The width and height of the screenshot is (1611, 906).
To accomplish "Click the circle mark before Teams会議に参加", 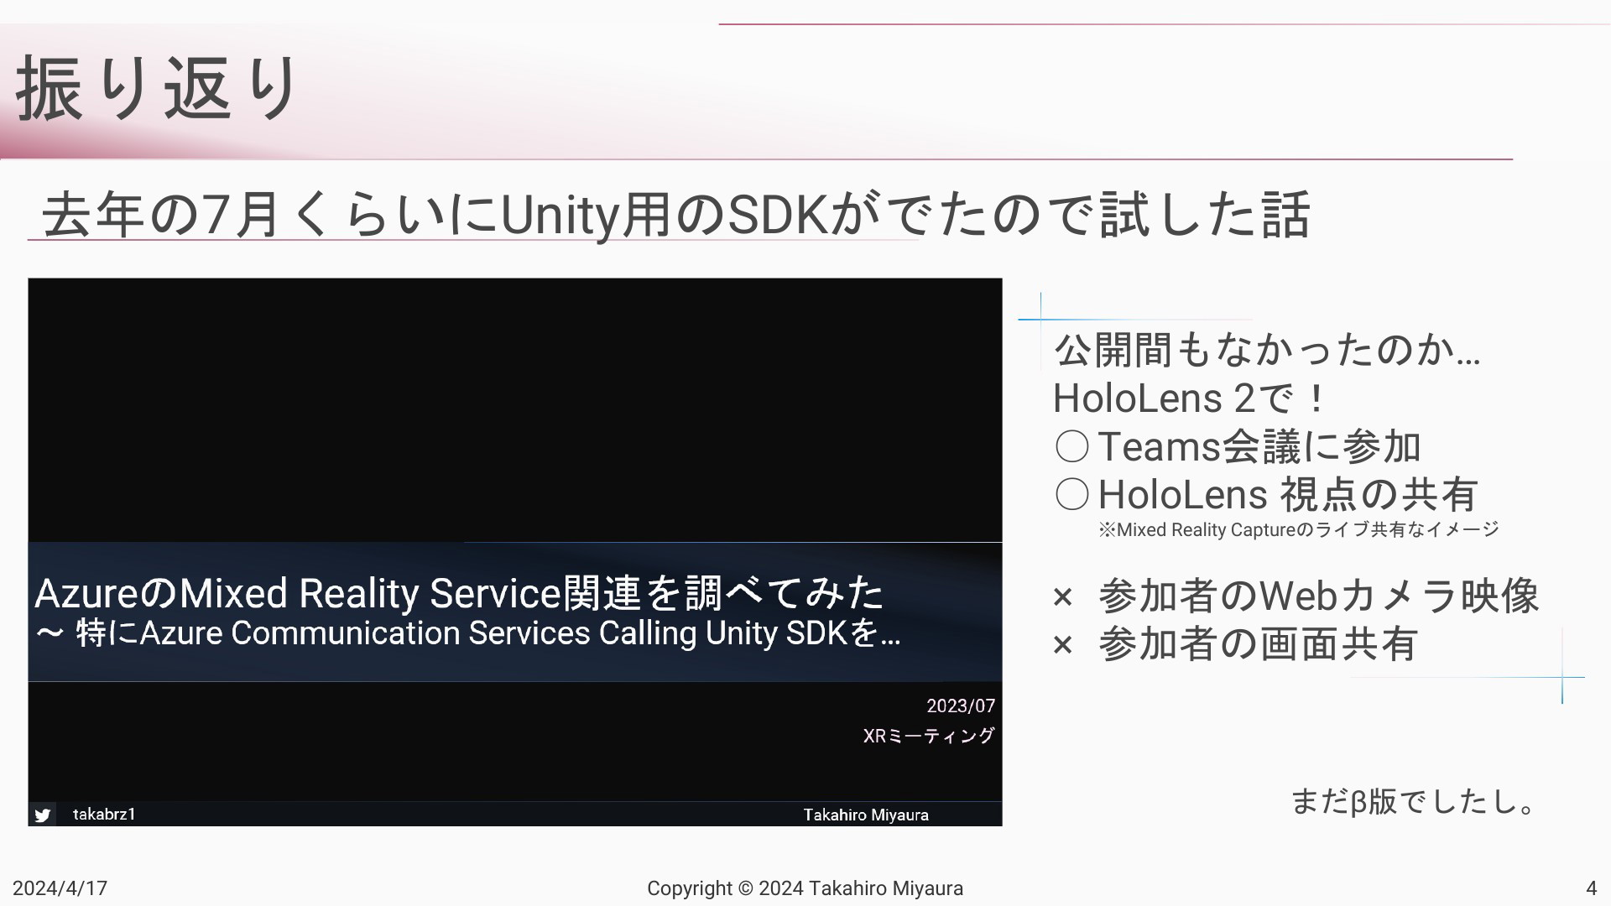I will [x=1072, y=446].
